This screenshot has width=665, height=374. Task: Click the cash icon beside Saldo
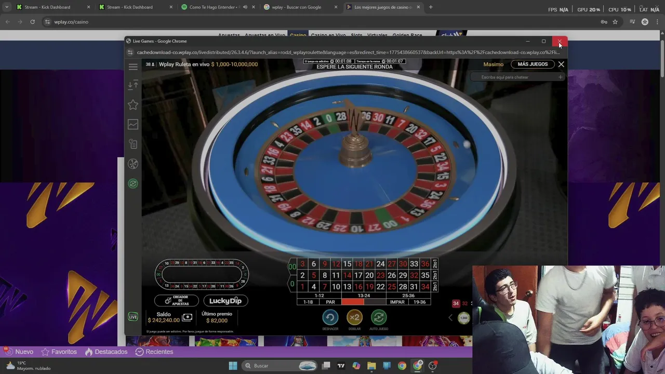pyautogui.click(x=187, y=317)
